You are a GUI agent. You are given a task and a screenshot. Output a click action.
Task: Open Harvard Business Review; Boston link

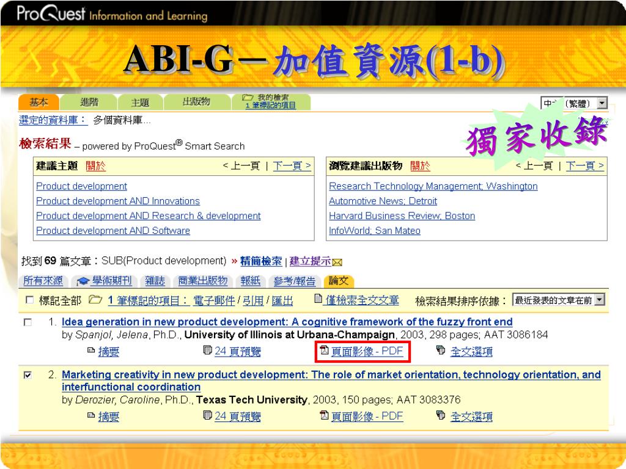pyautogui.click(x=402, y=216)
